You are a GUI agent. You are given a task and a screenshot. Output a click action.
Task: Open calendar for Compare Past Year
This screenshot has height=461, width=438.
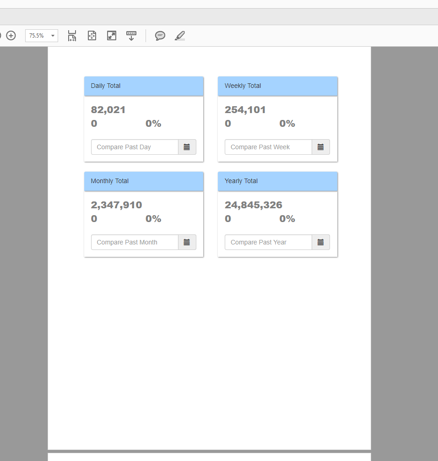321,242
